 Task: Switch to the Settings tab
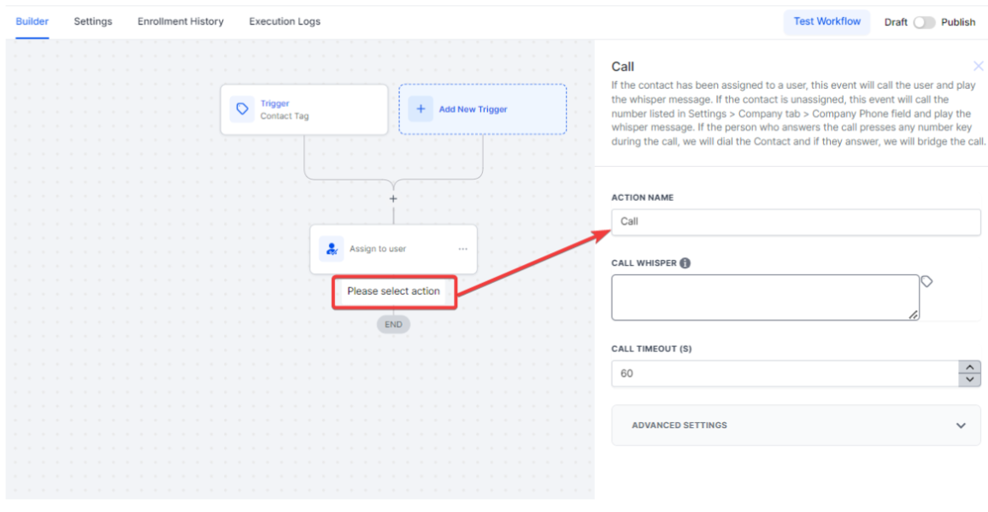[93, 21]
